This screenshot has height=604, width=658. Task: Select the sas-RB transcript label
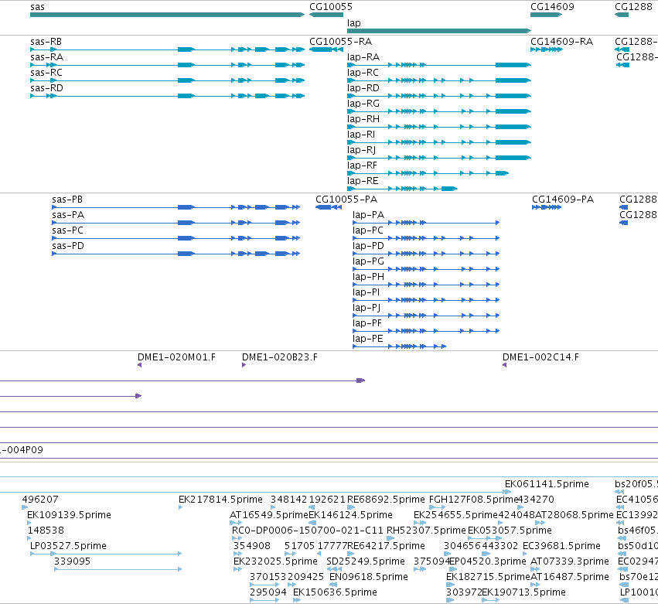click(46, 42)
